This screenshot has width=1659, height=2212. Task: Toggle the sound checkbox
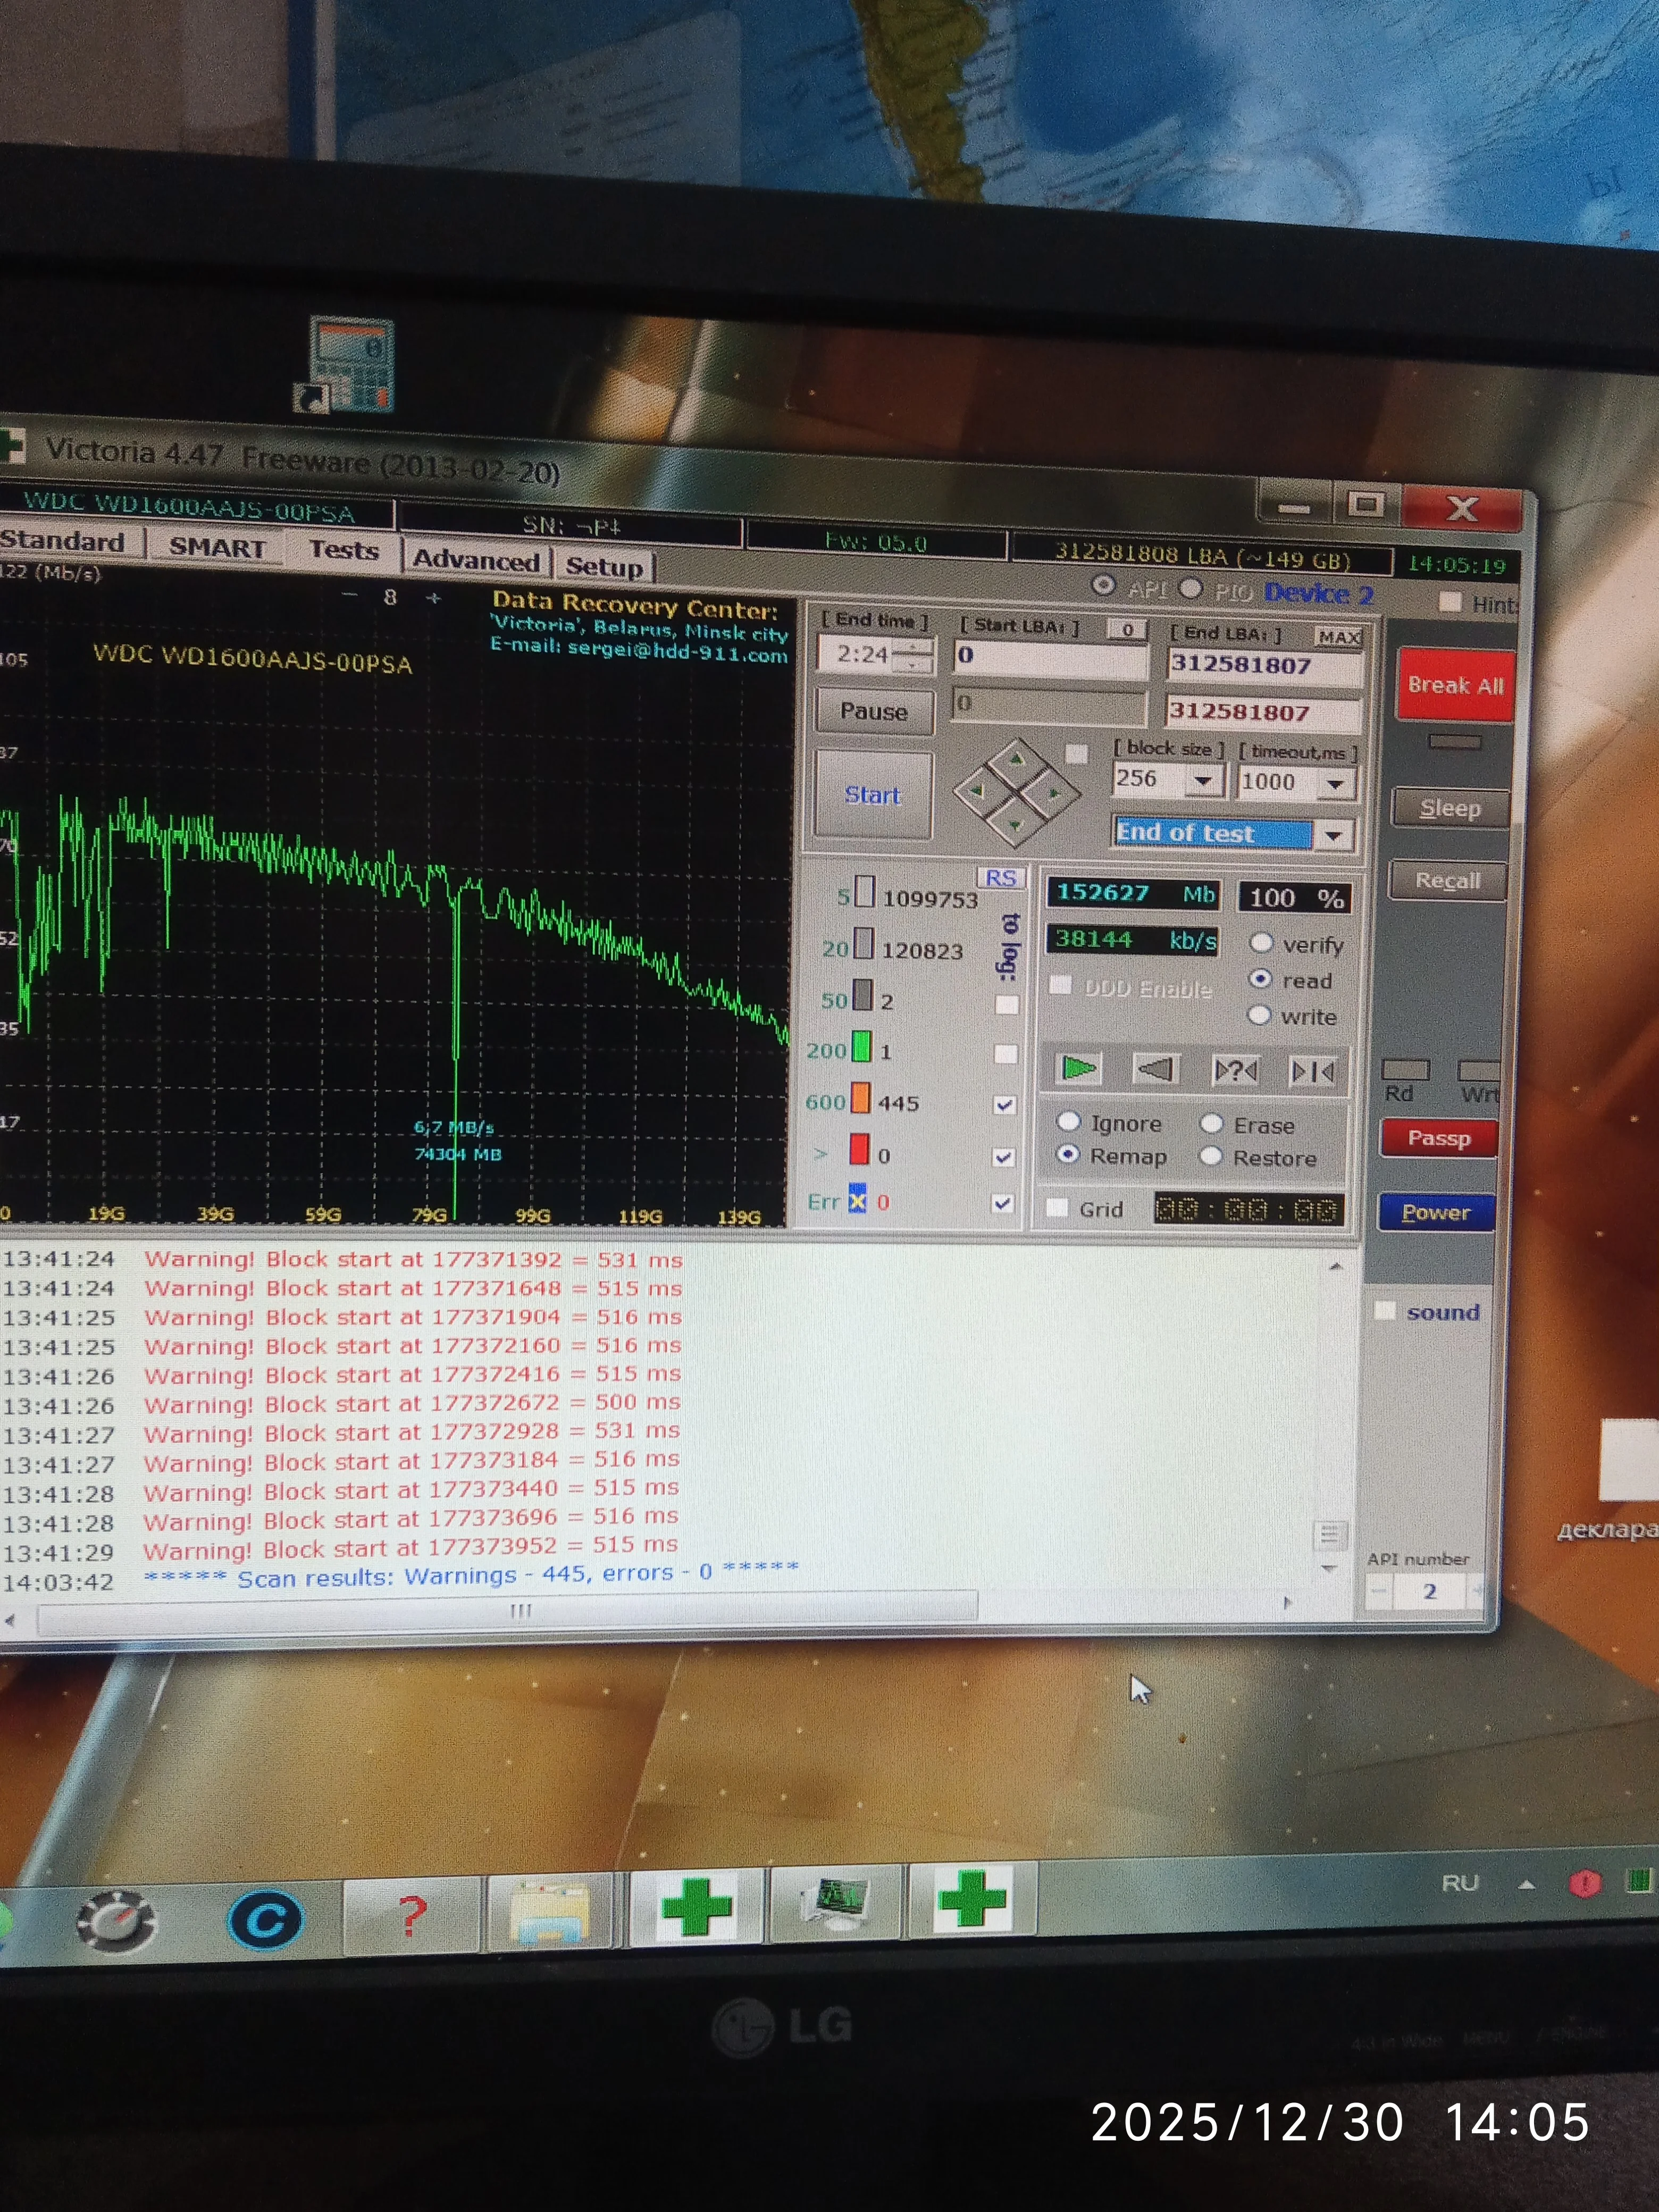pos(1385,1310)
